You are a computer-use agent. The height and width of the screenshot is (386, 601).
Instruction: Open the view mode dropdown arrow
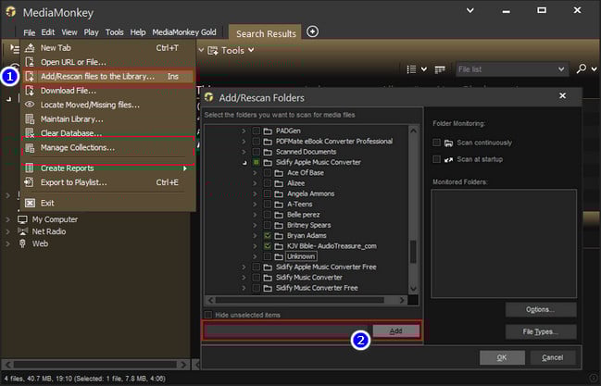point(424,69)
